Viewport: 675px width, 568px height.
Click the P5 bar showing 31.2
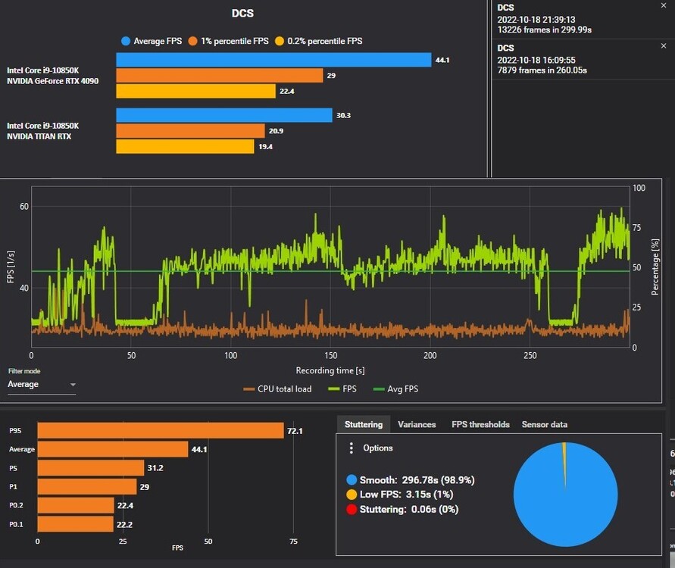click(x=91, y=468)
